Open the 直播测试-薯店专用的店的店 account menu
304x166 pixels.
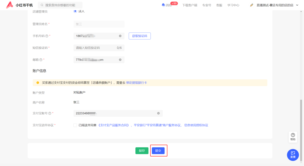(275, 5)
